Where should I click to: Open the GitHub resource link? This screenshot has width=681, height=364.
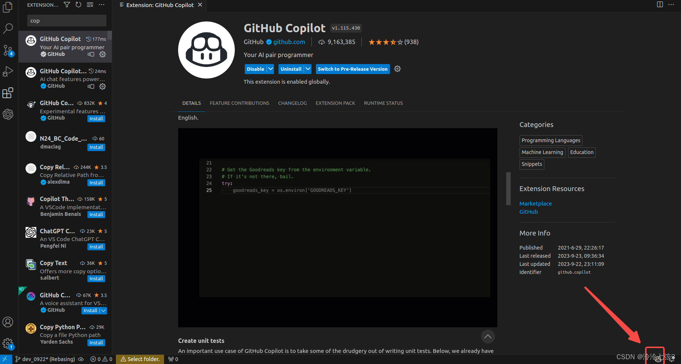click(528, 212)
